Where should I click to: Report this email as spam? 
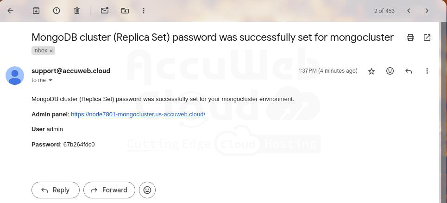point(57,11)
